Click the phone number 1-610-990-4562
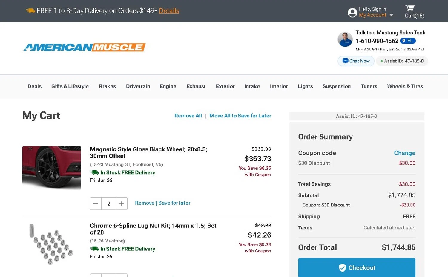The height and width of the screenshot is (277, 448). tap(377, 41)
